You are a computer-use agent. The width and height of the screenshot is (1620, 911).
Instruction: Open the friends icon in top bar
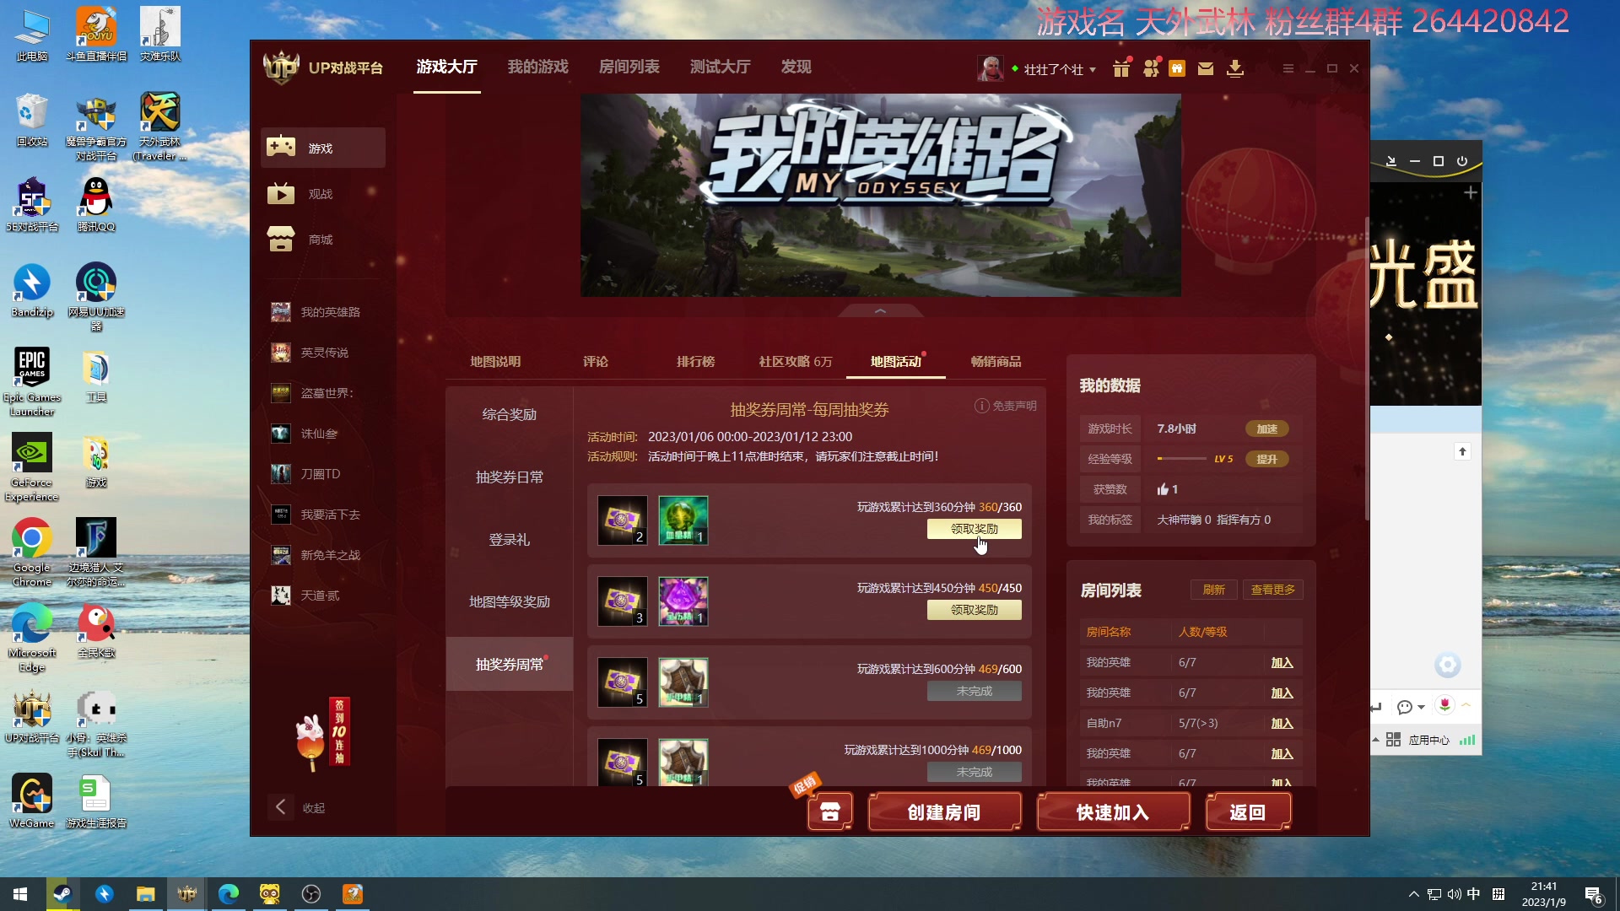click(1151, 68)
